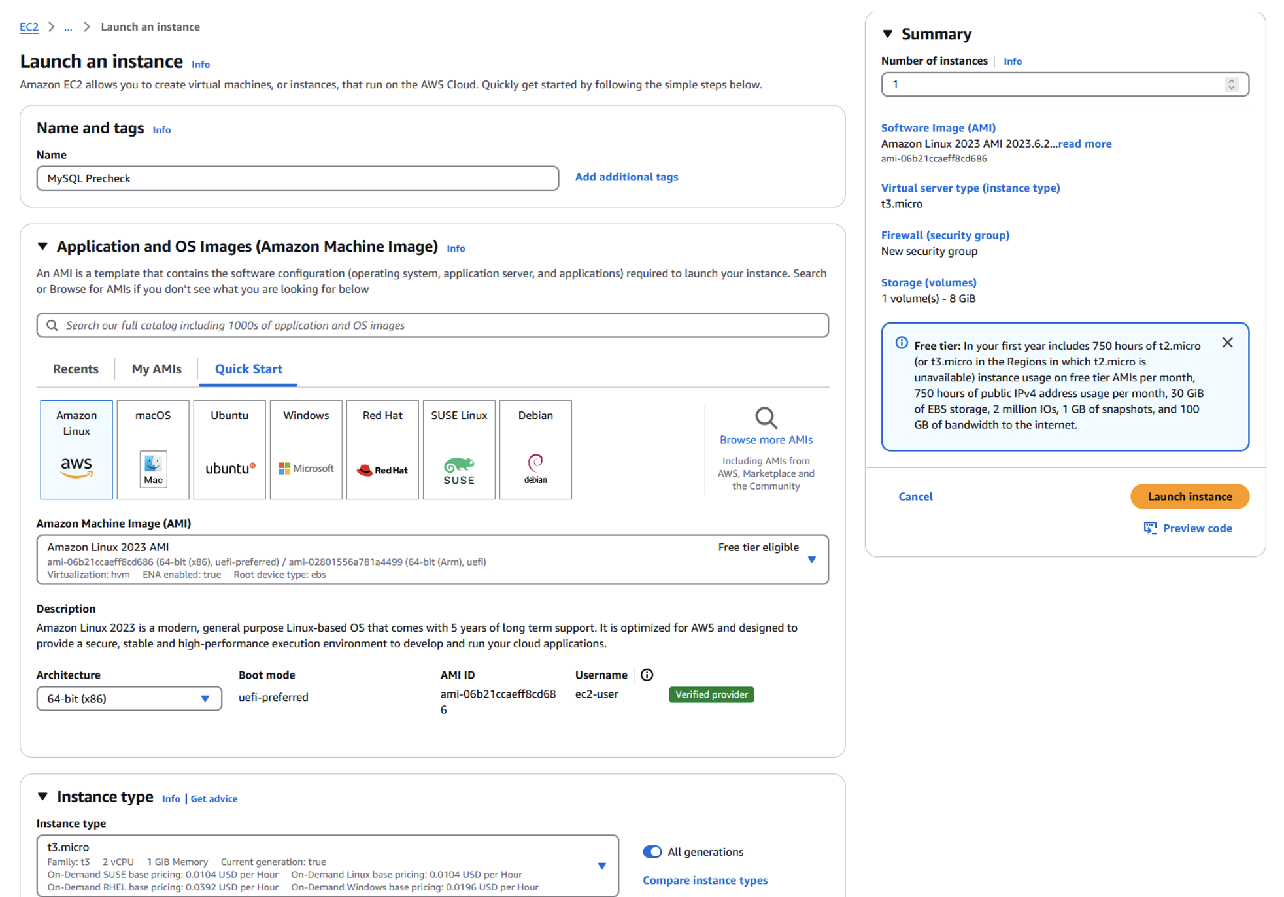Open the Architecture 64-bit (x86) dropdown
This screenshot has width=1284, height=897.
pyautogui.click(x=129, y=698)
